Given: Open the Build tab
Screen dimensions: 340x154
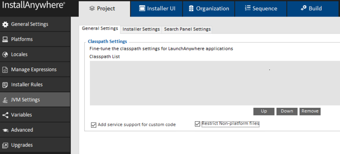Looking at the screenshot, I should click(x=313, y=9).
